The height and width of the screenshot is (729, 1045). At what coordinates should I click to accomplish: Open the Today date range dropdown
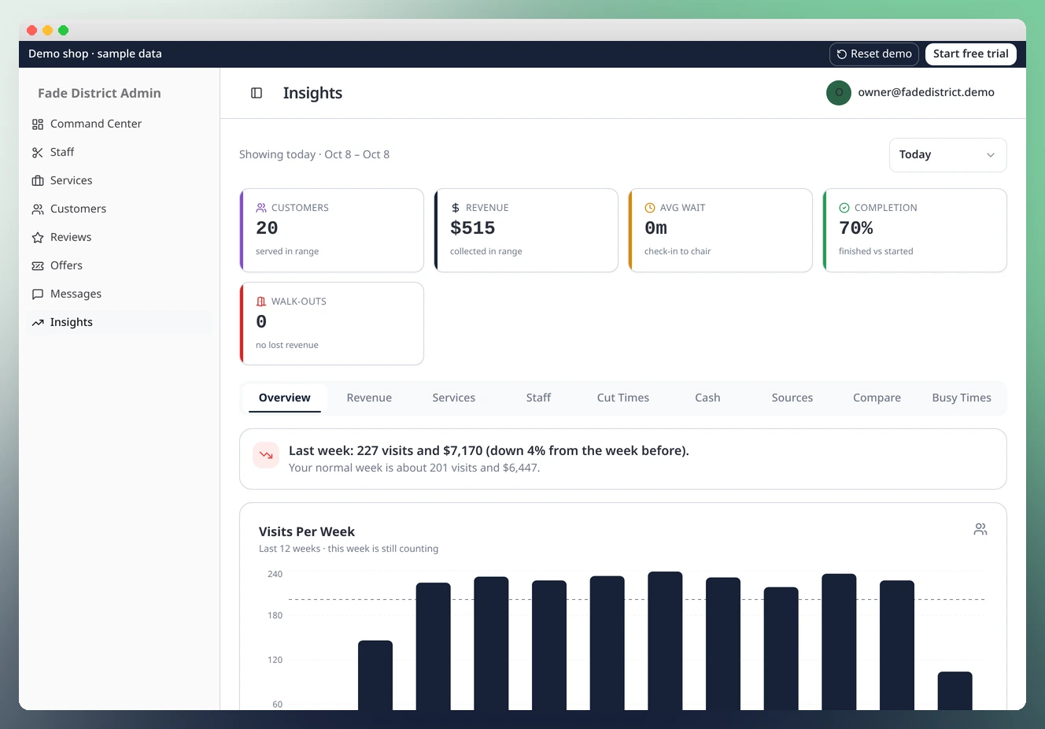point(948,155)
